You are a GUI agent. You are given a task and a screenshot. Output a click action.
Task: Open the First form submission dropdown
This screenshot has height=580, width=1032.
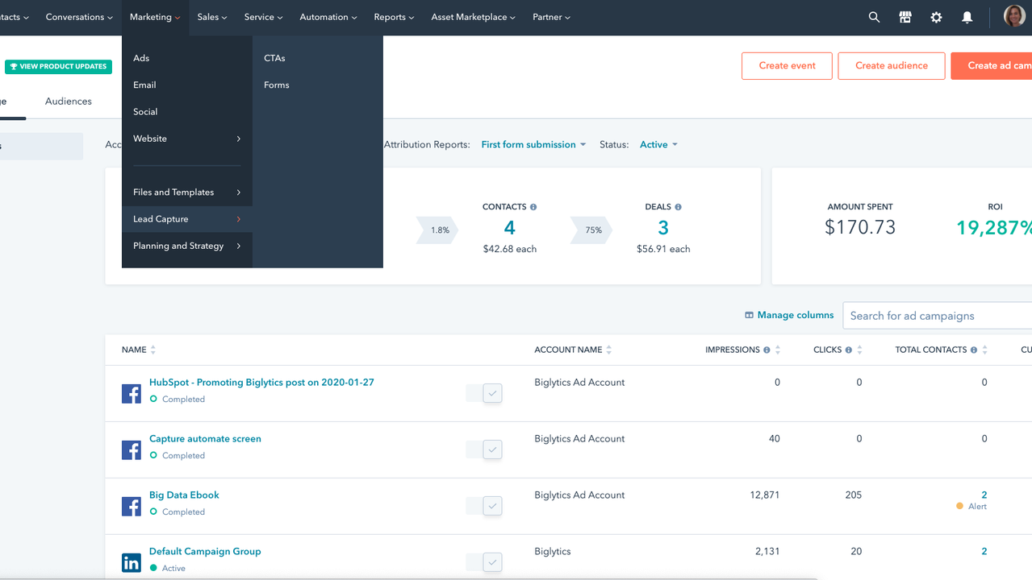click(533, 145)
